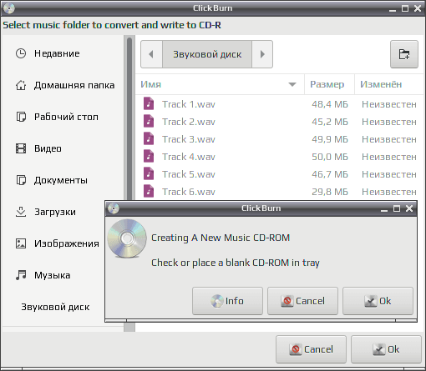Close the Creating New Music CD dialog
Image resolution: width=426 pixels, height=371 pixels.
point(409,208)
